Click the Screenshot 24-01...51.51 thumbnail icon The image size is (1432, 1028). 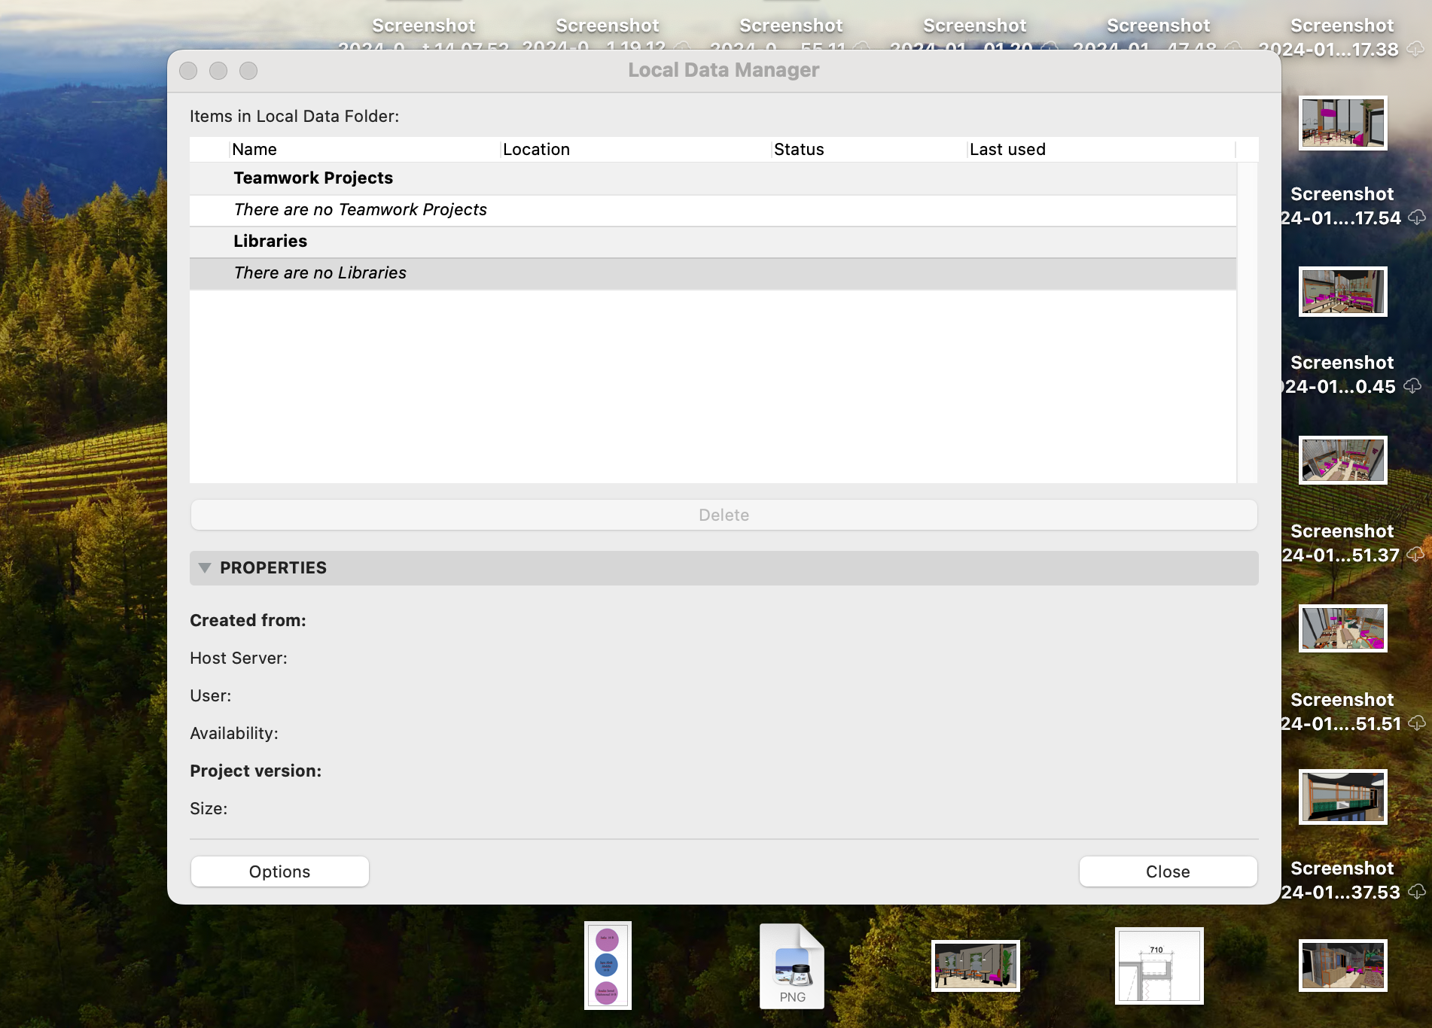pyautogui.click(x=1342, y=629)
